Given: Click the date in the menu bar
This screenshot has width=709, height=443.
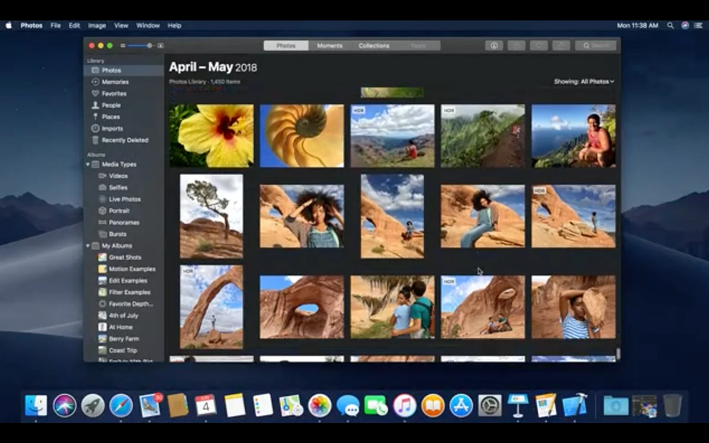Looking at the screenshot, I should tap(638, 25).
